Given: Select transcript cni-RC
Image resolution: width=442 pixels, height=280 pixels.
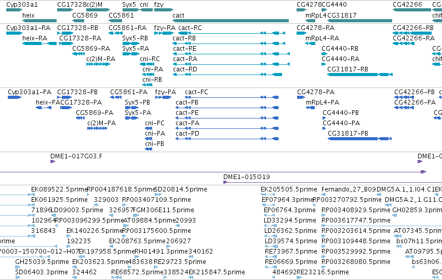Looking at the screenshot, I should point(150,59).
